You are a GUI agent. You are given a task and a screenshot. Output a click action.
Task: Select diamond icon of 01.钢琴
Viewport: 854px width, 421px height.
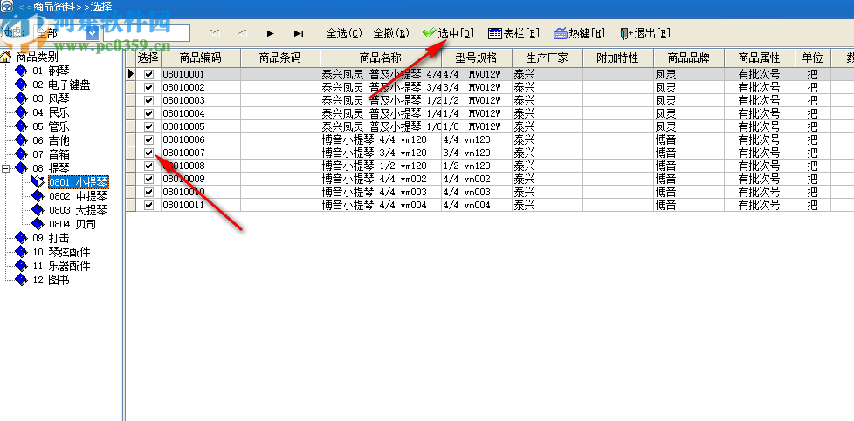(21, 71)
